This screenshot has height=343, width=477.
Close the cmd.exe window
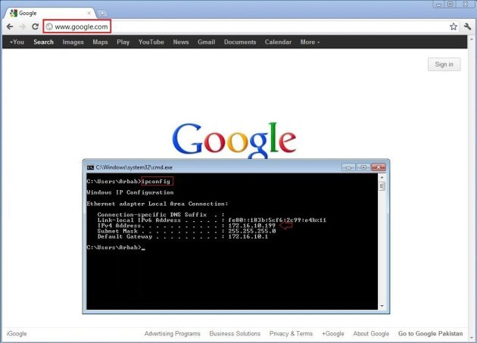379,167
